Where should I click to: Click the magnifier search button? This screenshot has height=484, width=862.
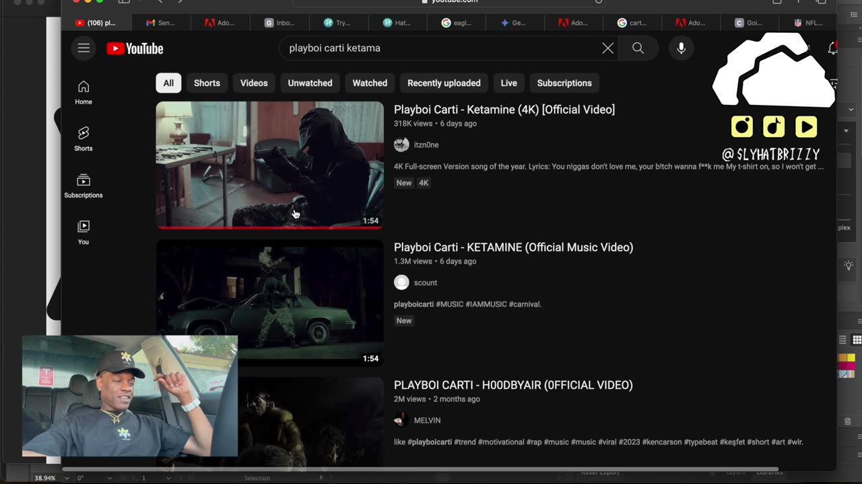click(638, 48)
